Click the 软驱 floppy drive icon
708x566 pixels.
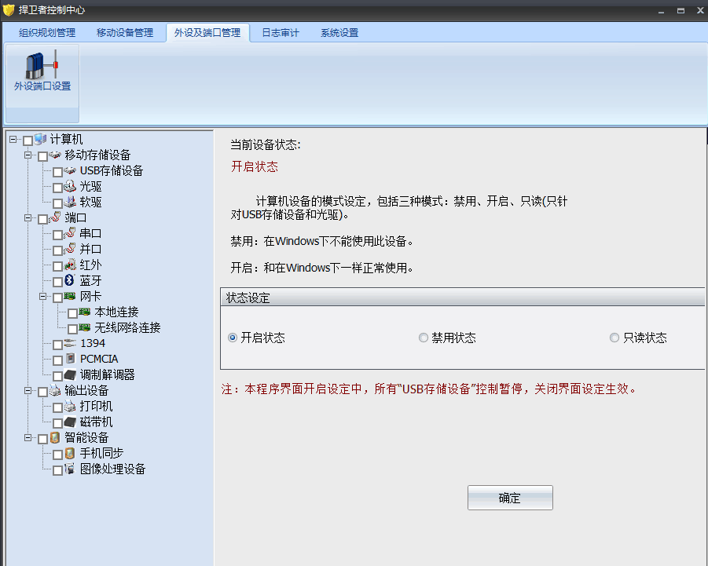click(x=70, y=202)
